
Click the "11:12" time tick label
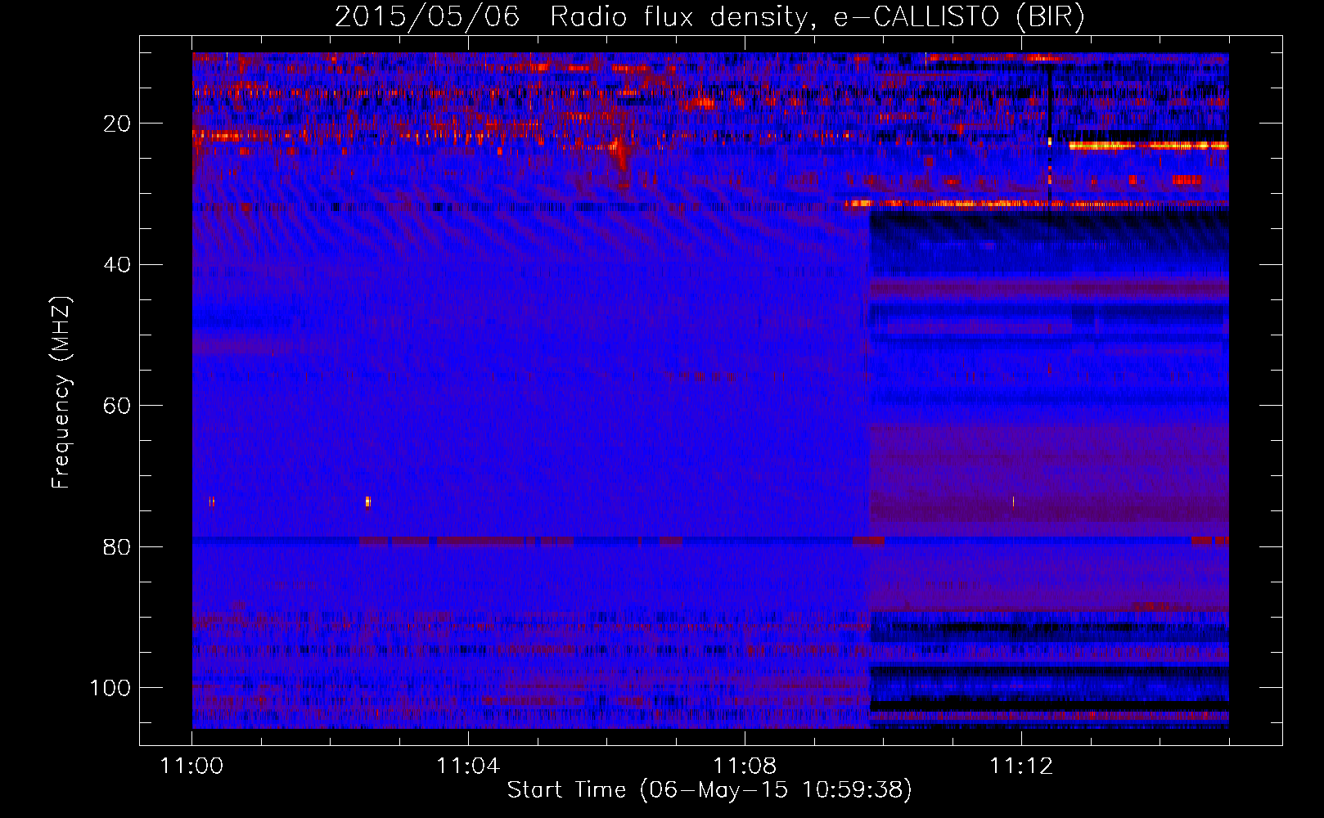[x=1021, y=766]
